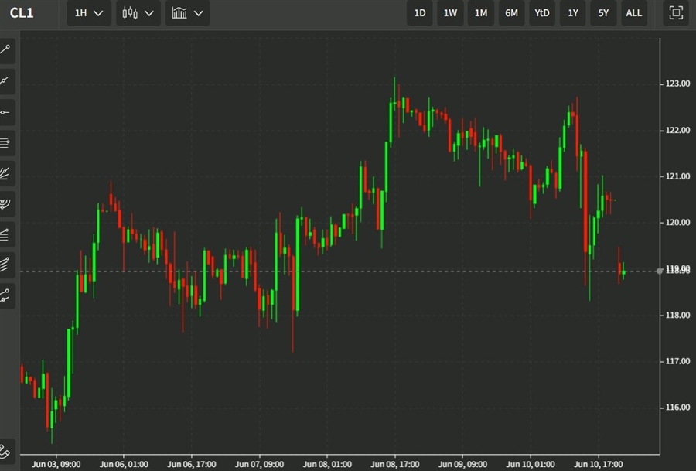
Task: Choose the fan lines drawing tool
Action: coord(6,173)
